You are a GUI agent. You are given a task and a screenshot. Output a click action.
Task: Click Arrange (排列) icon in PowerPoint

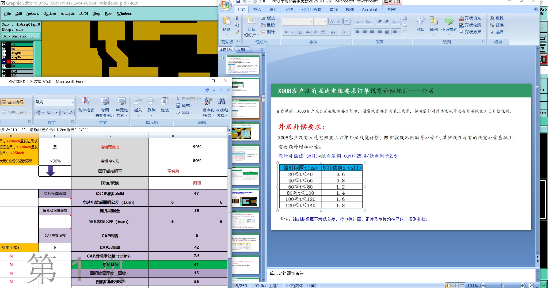point(433,21)
